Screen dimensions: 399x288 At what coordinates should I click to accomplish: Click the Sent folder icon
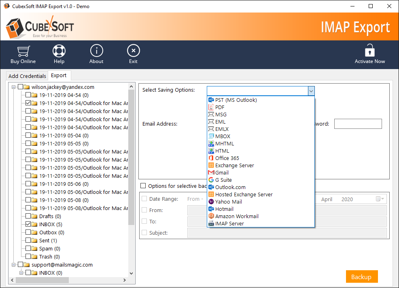tap(34, 240)
